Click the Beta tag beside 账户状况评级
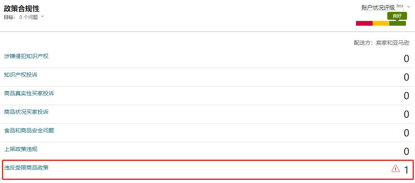 point(400,6)
